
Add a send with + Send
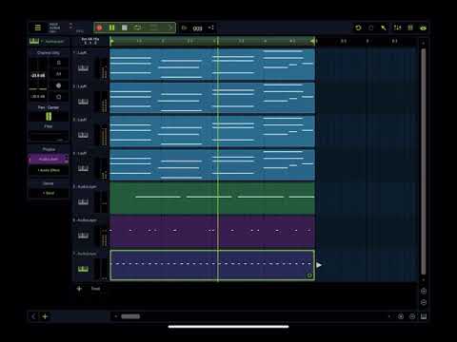[49, 193]
